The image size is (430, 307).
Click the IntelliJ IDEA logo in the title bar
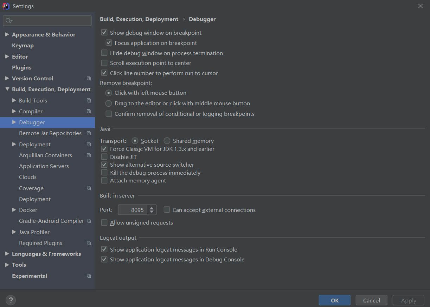tap(6, 6)
